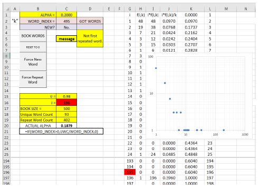Select the unique word count value 93
The width and height of the screenshot is (260, 190).
pyautogui.click(x=66, y=114)
